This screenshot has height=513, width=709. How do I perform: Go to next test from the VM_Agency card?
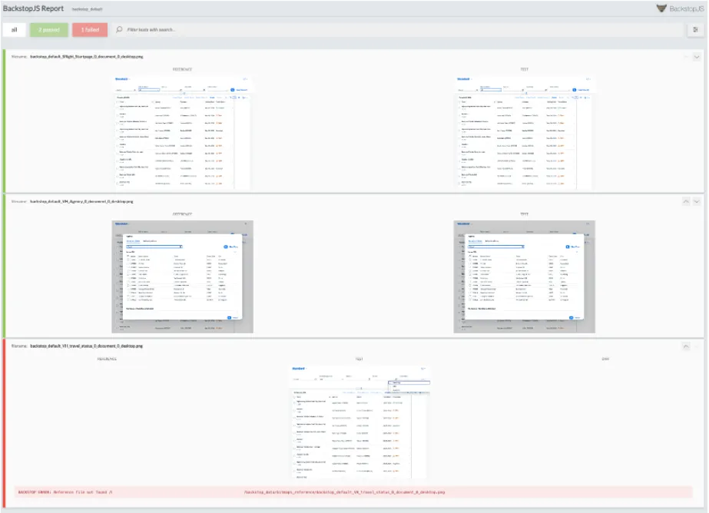697,201
